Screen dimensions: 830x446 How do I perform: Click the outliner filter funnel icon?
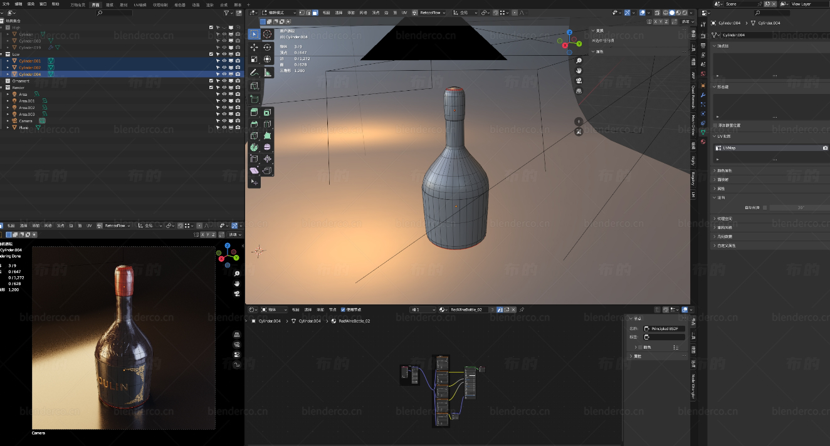coord(226,13)
